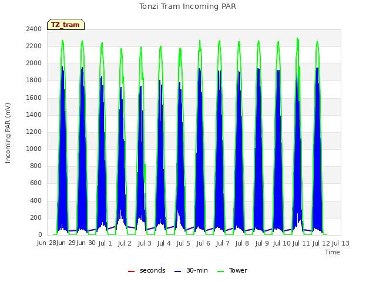Viewport: 376px width, 282px height.
Task: Click the Jul 3 x-axis date label
Action: coord(145,243)
